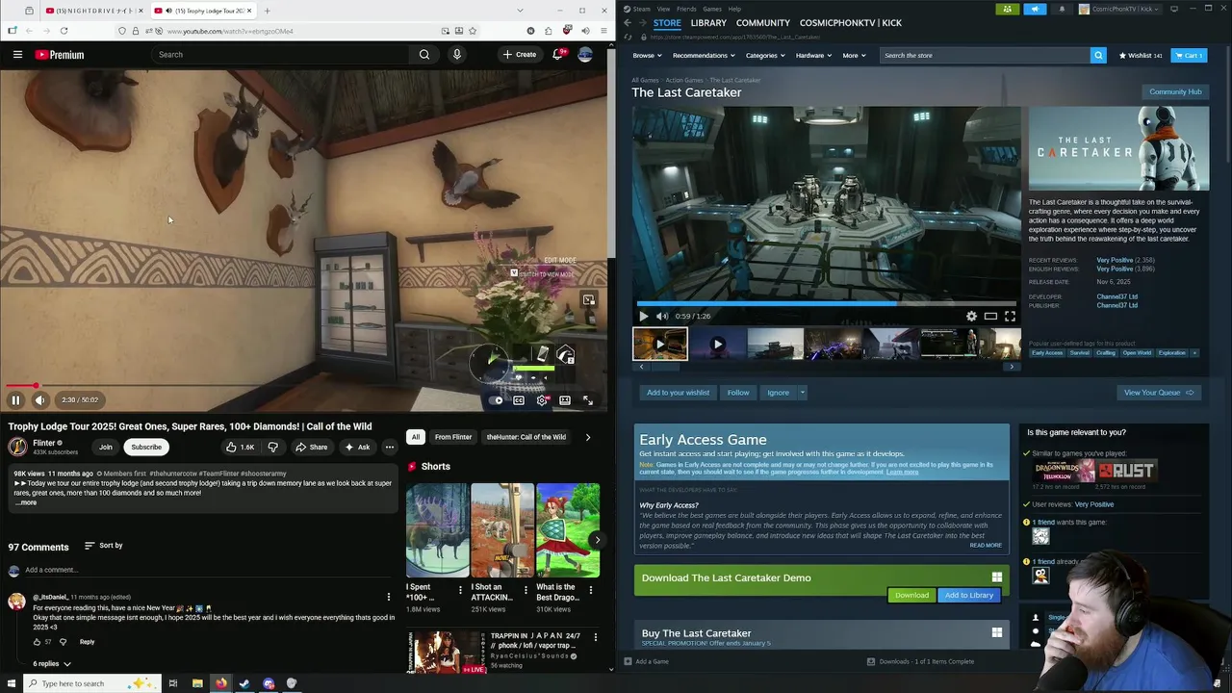The width and height of the screenshot is (1232, 693).
Task: Open Steam LIBRARY tab
Action: click(x=708, y=23)
